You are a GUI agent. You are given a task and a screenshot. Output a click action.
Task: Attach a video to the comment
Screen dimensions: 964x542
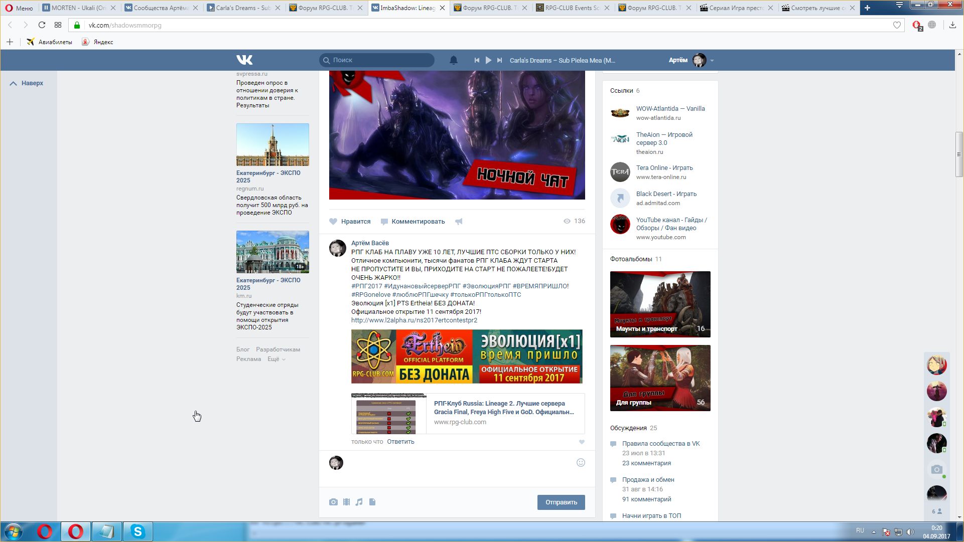coord(346,502)
